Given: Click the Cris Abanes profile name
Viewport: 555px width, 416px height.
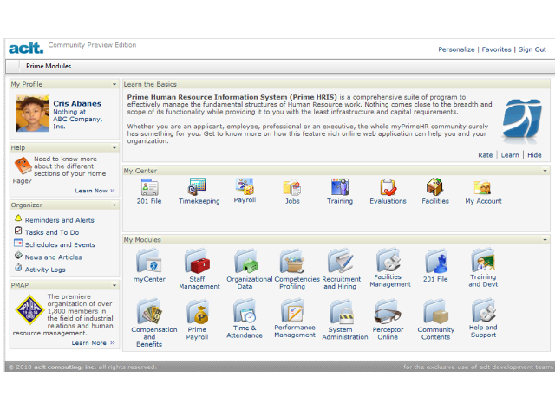Looking at the screenshot, I should coord(77,104).
